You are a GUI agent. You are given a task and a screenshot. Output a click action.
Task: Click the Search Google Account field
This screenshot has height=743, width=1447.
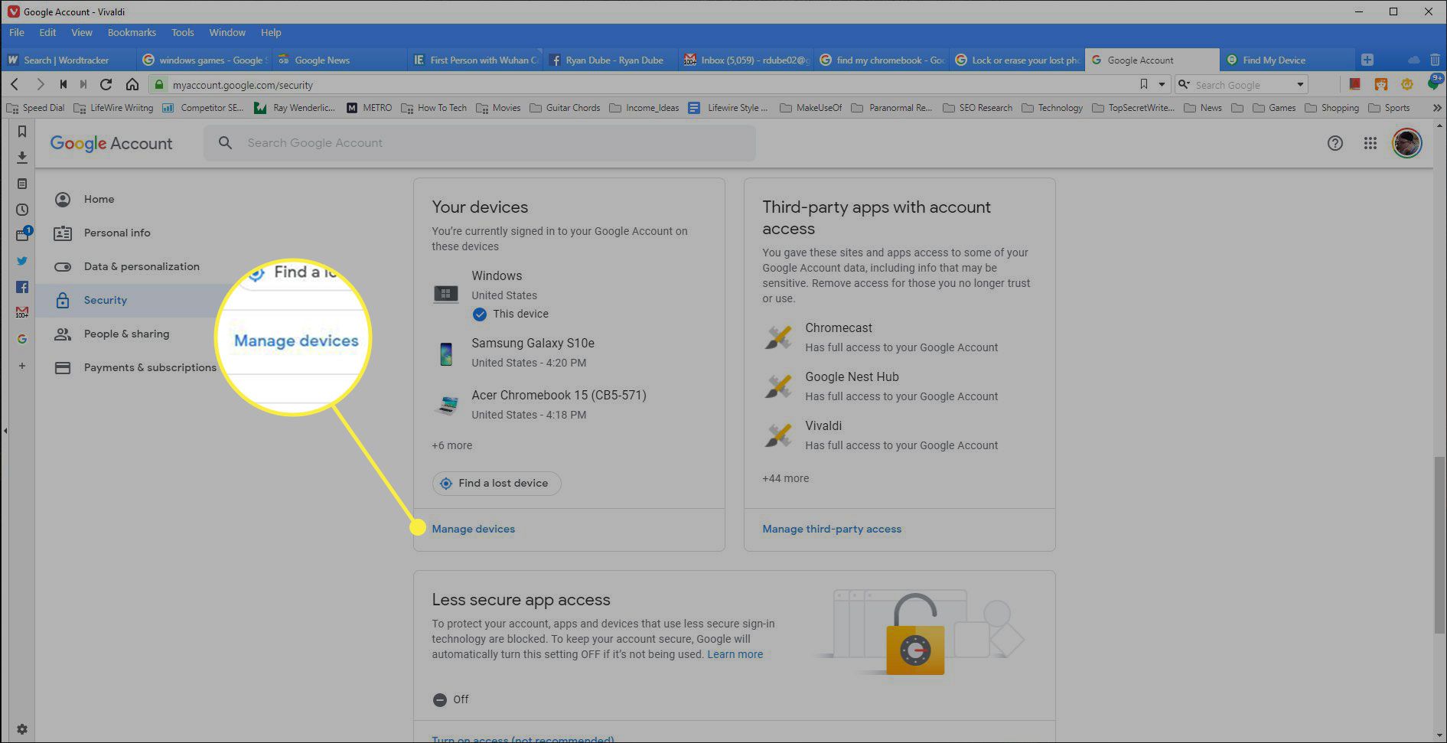(x=480, y=143)
